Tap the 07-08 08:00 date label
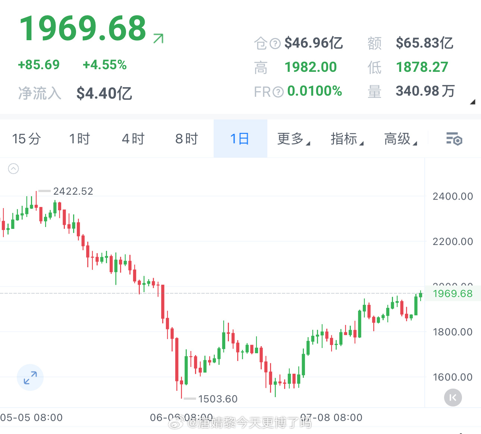The width and height of the screenshot is (481, 434). (x=331, y=418)
